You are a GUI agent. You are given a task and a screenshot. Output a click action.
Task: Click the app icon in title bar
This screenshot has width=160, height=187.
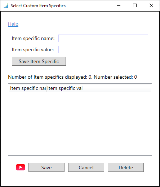[x=6, y=6]
